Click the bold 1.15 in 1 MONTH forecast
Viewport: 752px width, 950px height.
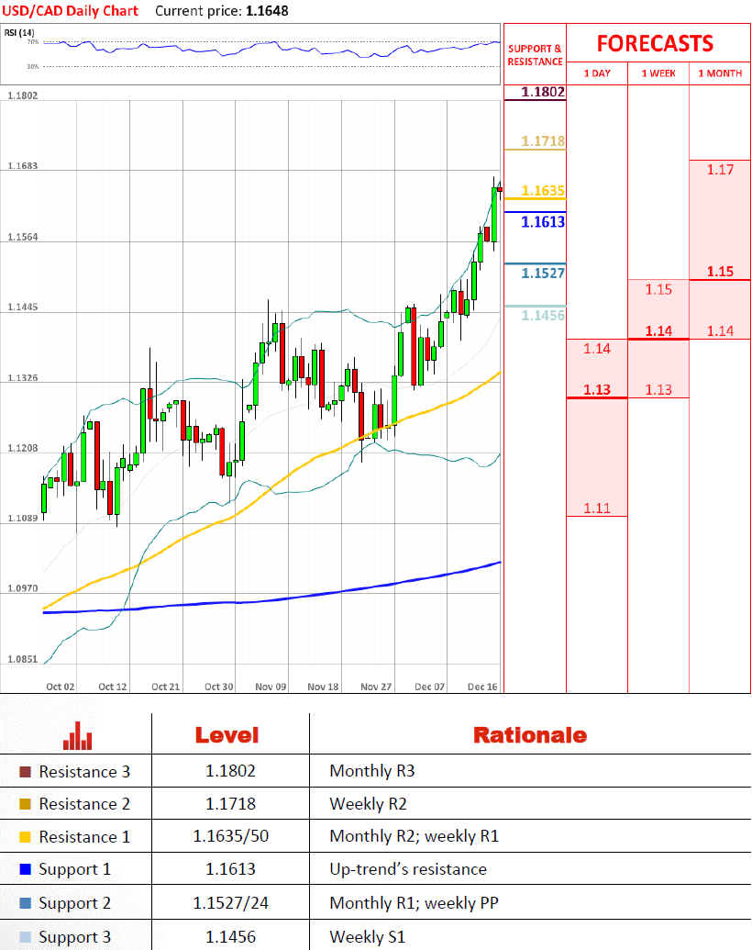(x=720, y=272)
